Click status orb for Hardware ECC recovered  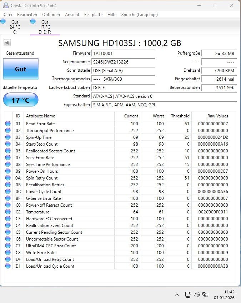pos(8,218)
